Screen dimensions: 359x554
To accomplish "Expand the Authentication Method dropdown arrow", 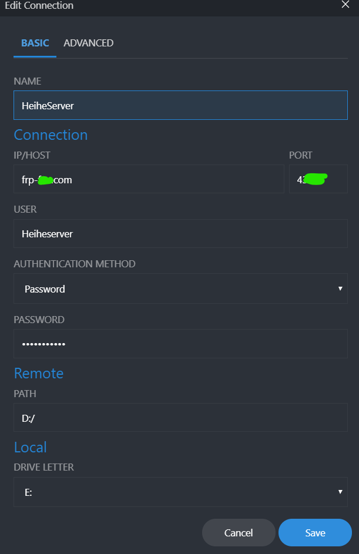I will [340, 289].
